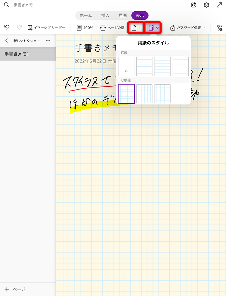Select the medium grid style under 方眼線
The height and width of the screenshot is (296, 226).
click(144, 94)
